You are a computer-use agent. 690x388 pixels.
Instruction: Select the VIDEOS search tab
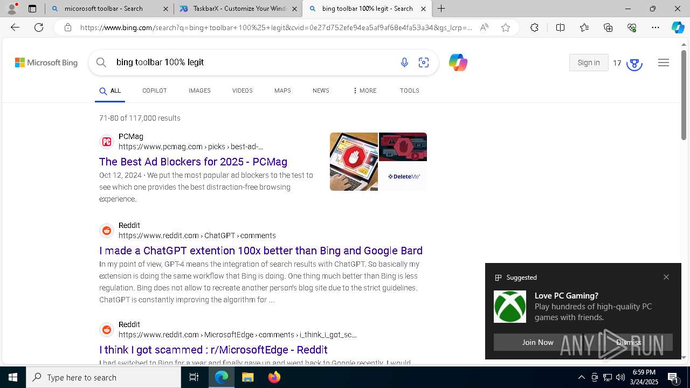(243, 91)
